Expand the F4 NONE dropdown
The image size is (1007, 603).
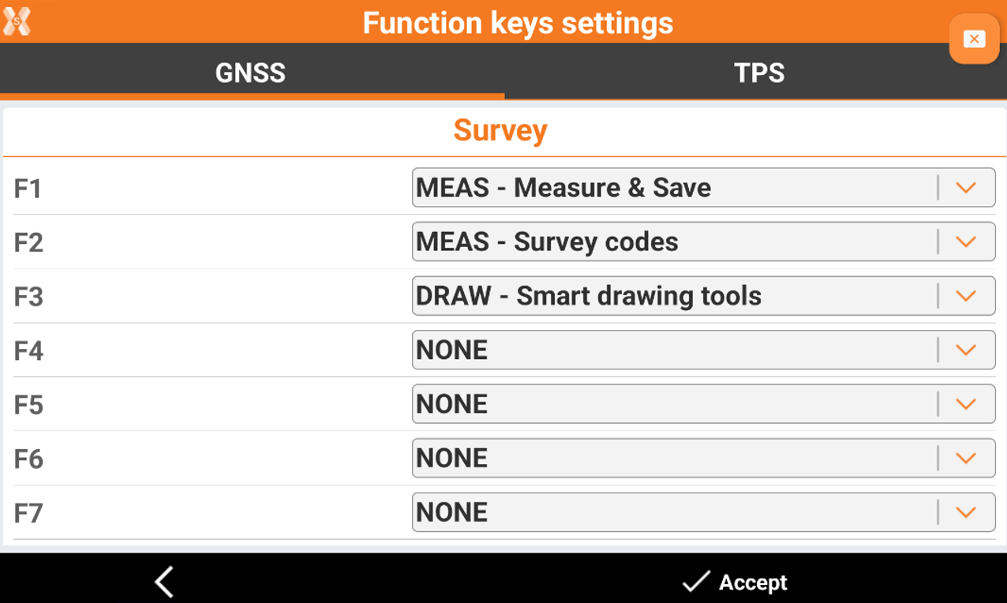[x=965, y=350]
